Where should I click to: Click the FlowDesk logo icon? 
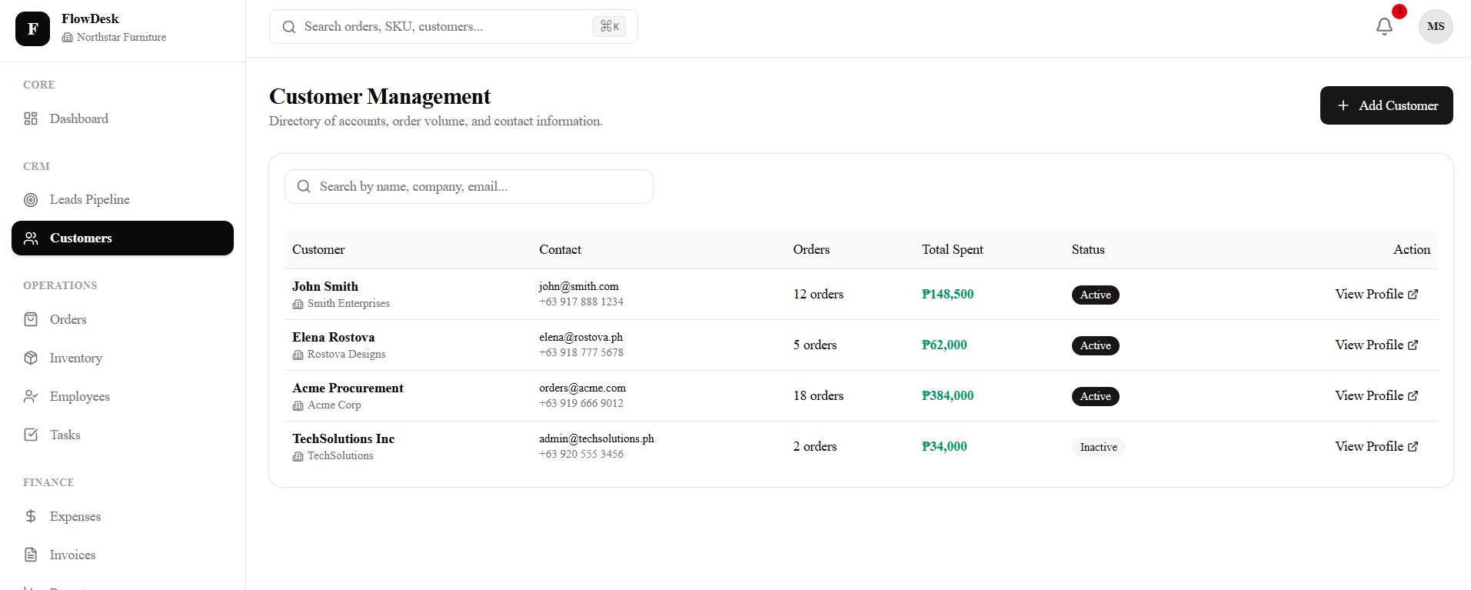pyautogui.click(x=32, y=28)
